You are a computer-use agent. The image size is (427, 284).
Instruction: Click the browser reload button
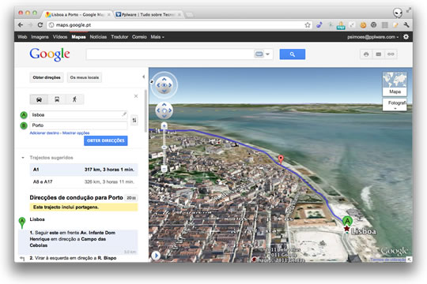click(40, 25)
